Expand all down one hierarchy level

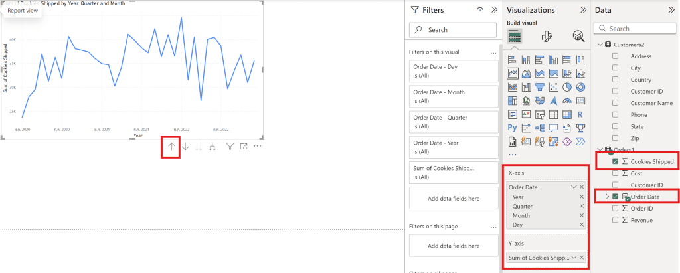pyautogui.click(x=212, y=146)
